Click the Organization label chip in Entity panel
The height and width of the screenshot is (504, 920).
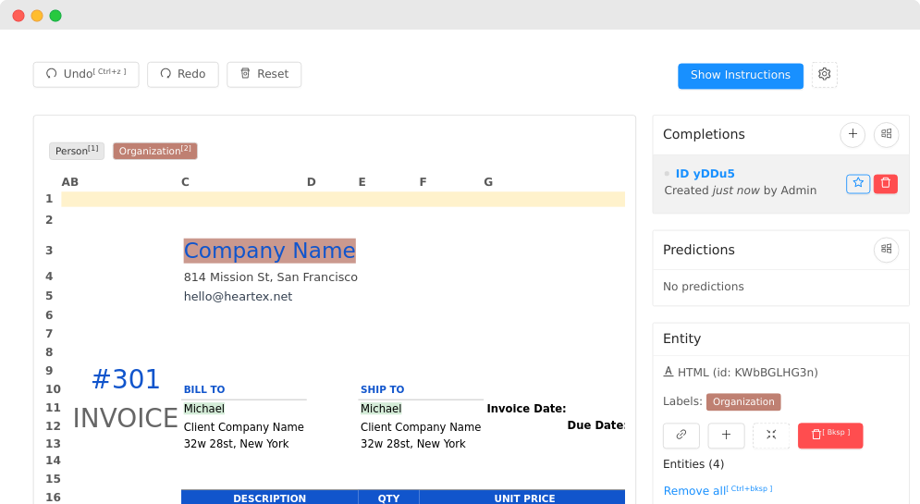(x=743, y=402)
